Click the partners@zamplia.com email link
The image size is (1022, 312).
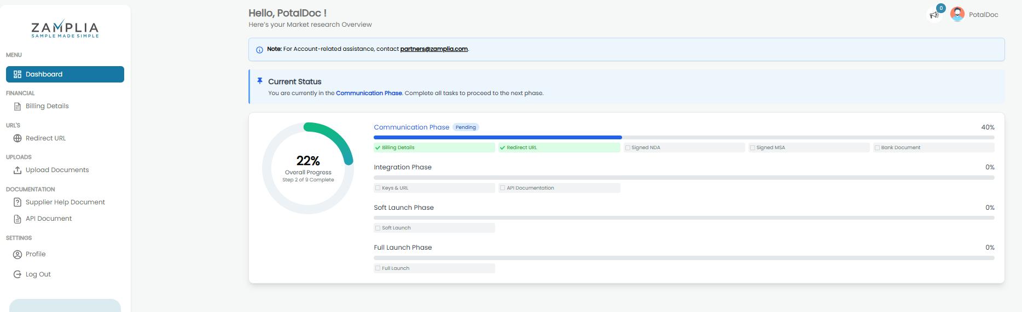[x=434, y=49]
